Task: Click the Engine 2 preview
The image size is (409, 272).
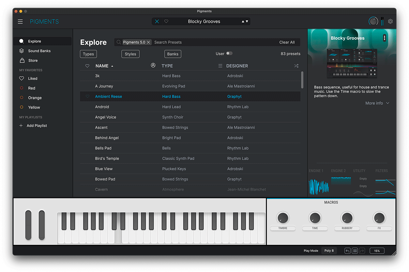Action: 341,180
